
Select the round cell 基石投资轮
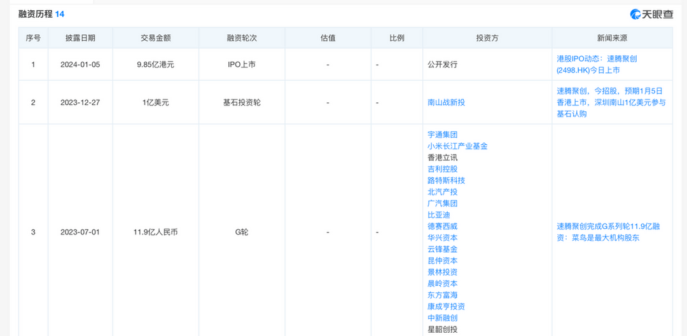click(x=242, y=102)
